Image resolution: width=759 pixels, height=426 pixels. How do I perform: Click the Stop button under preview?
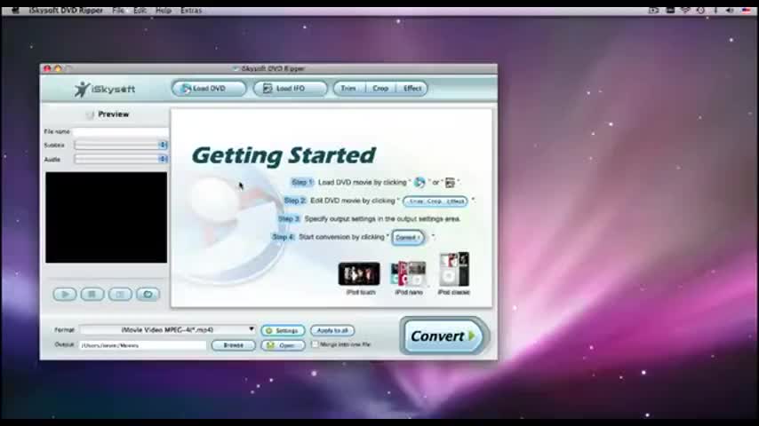click(x=92, y=294)
